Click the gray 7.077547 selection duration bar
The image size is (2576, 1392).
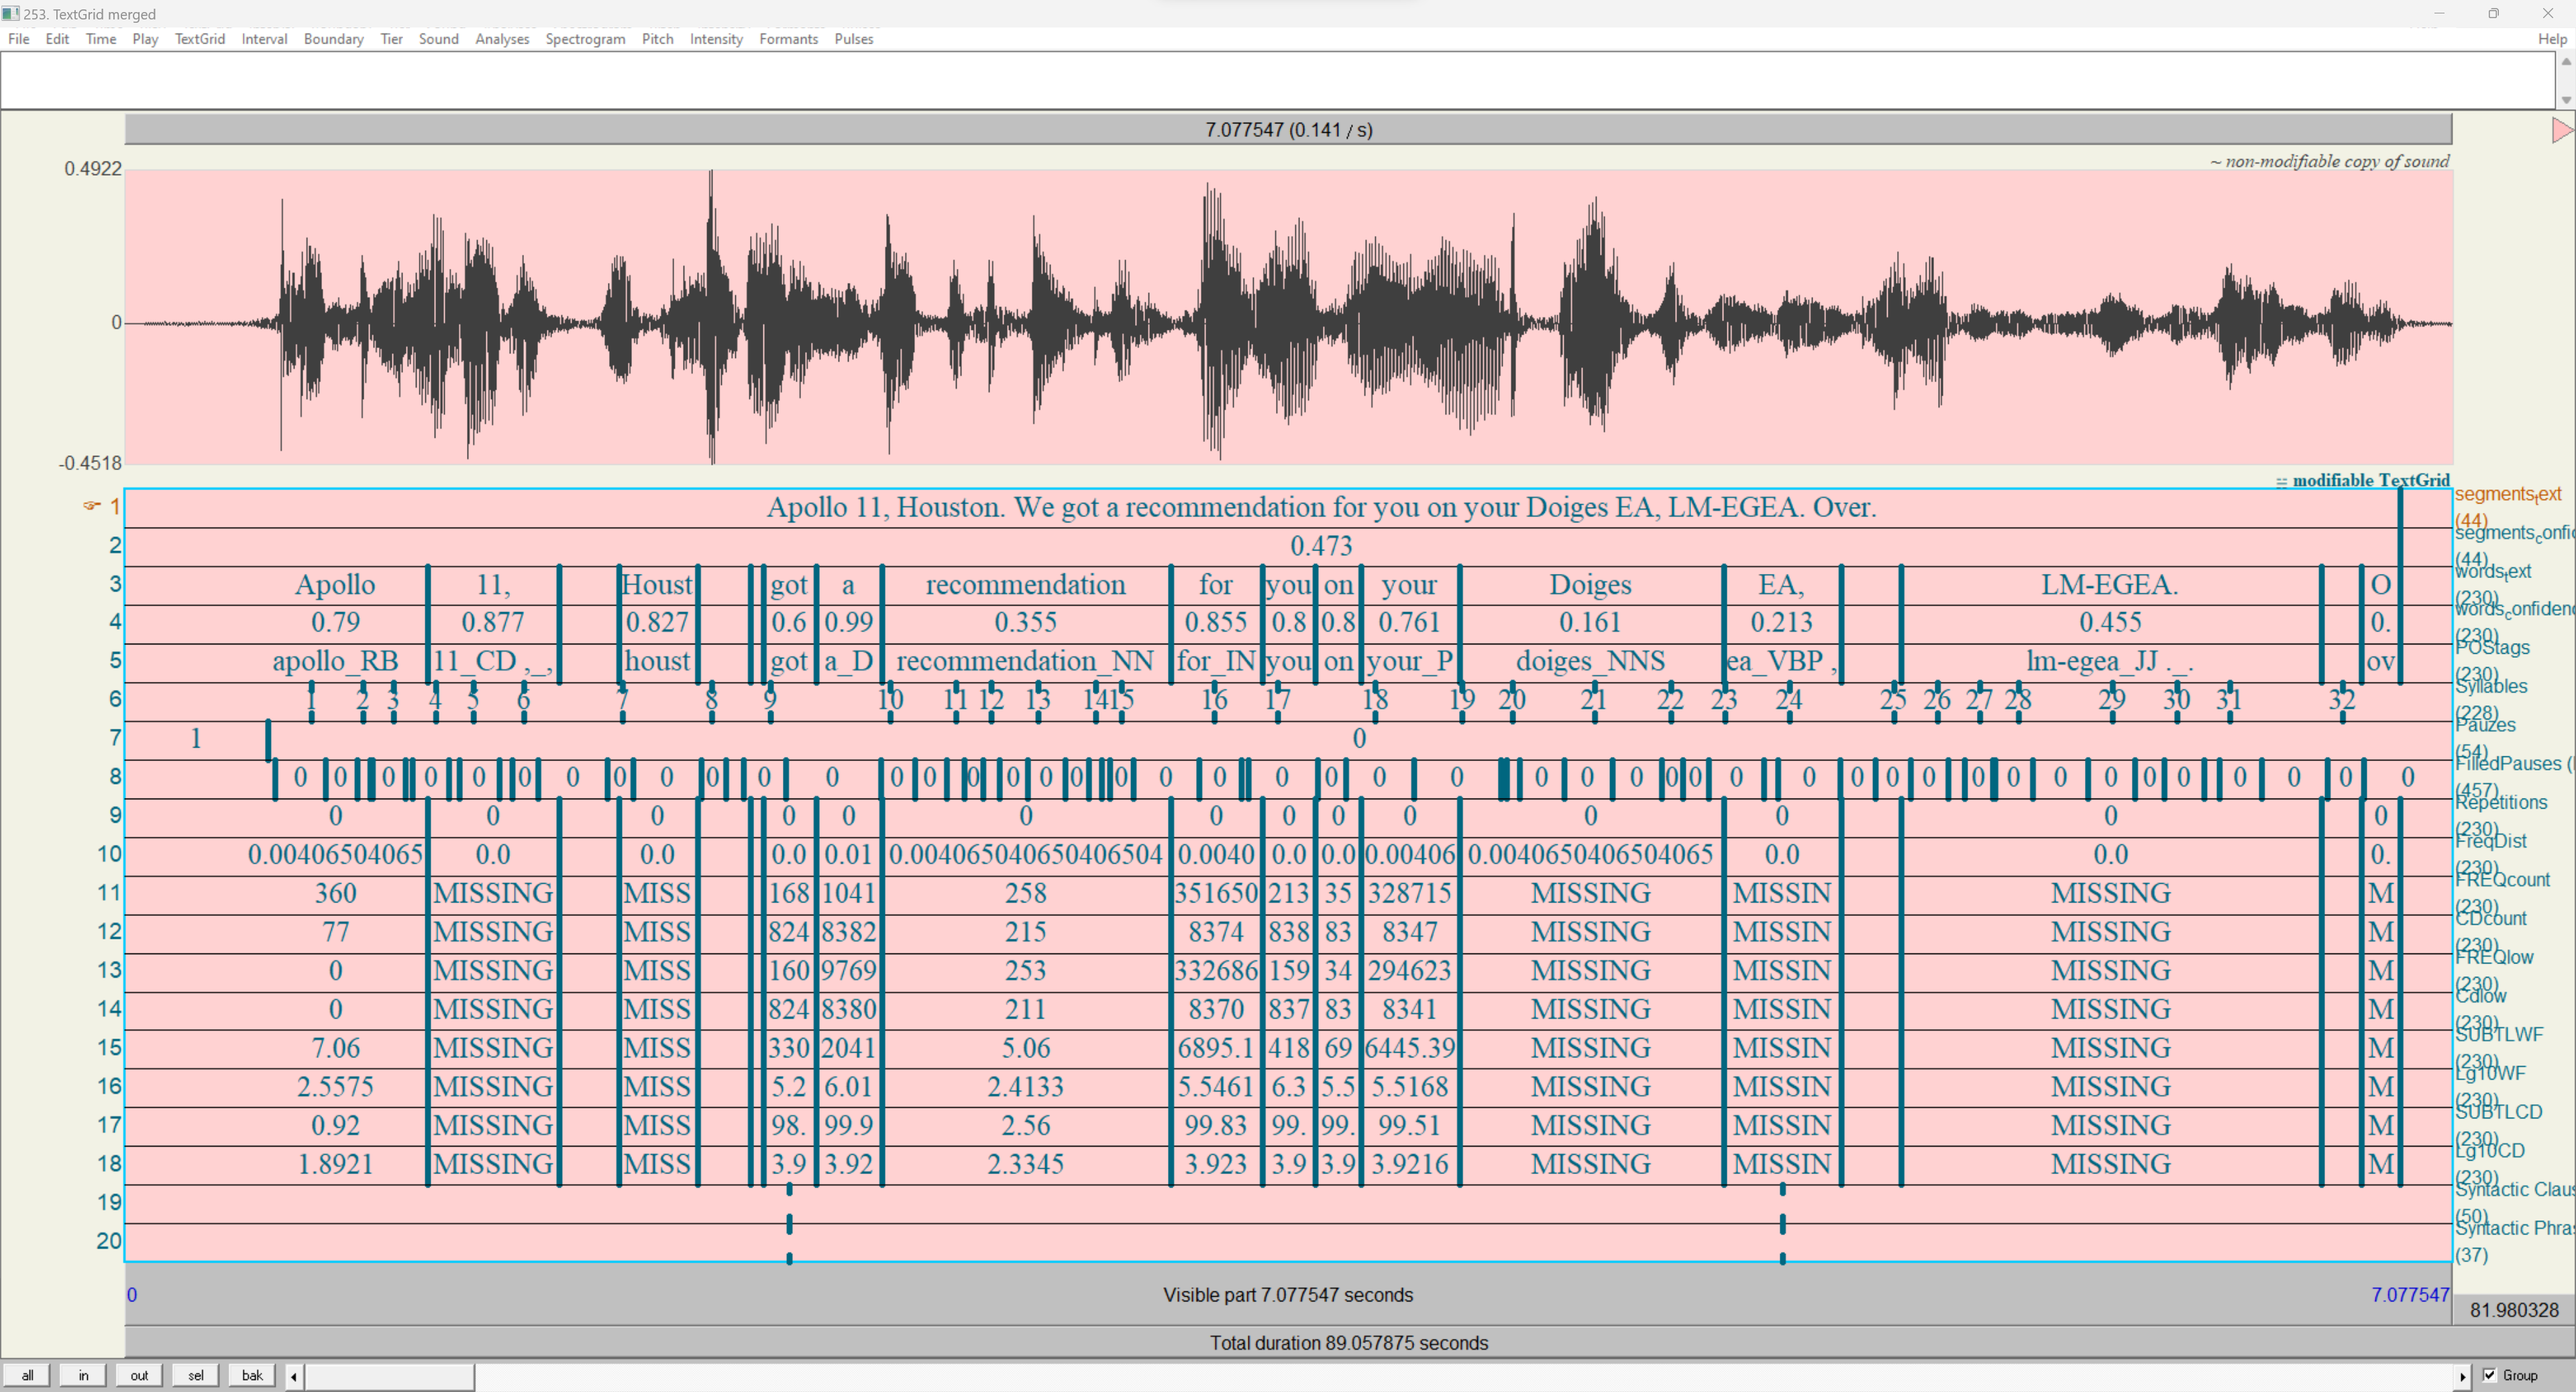[x=1288, y=130]
